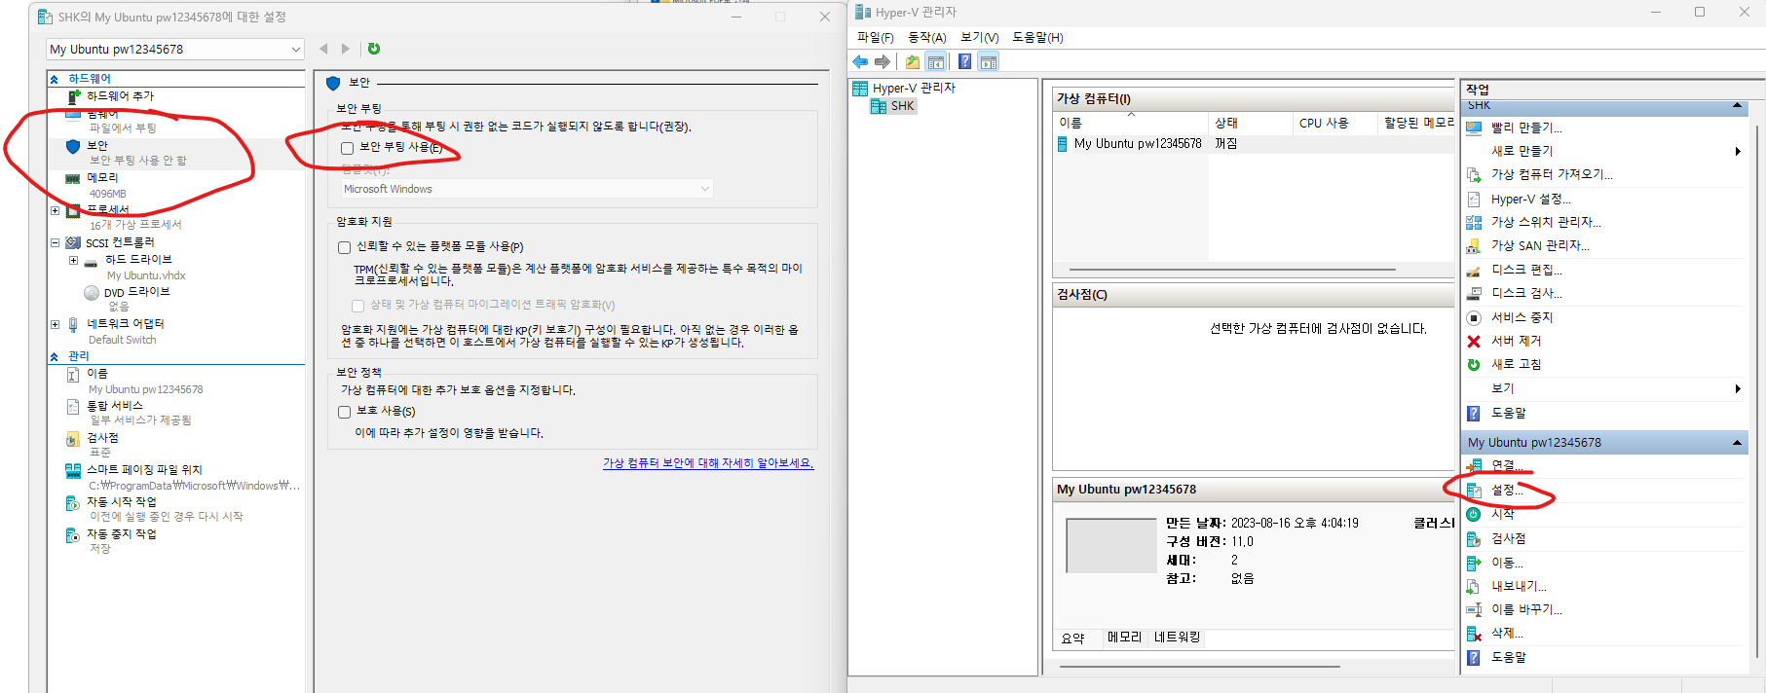Click 서비스 중지 action
The width and height of the screenshot is (1766, 693).
click(x=1522, y=317)
